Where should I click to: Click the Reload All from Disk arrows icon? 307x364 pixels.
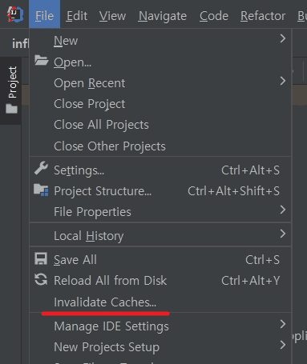pos(41,279)
